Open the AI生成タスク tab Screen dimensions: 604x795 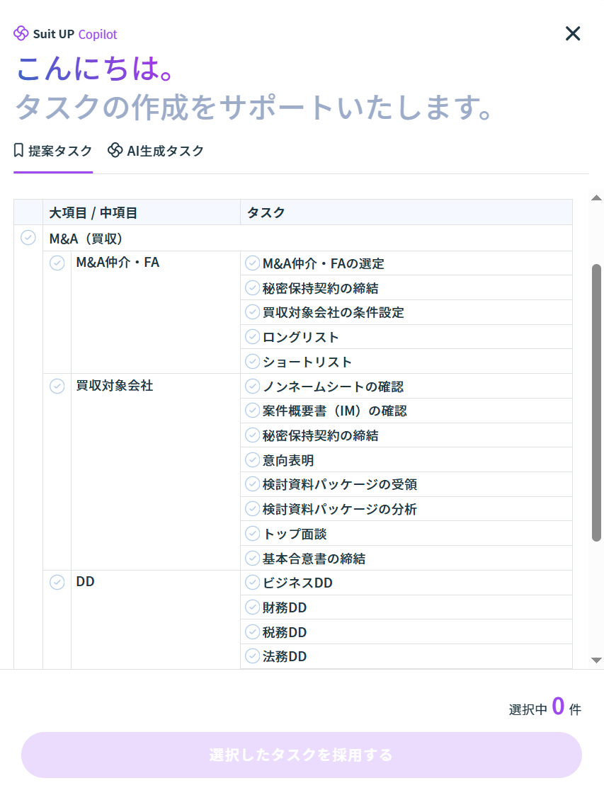click(156, 151)
